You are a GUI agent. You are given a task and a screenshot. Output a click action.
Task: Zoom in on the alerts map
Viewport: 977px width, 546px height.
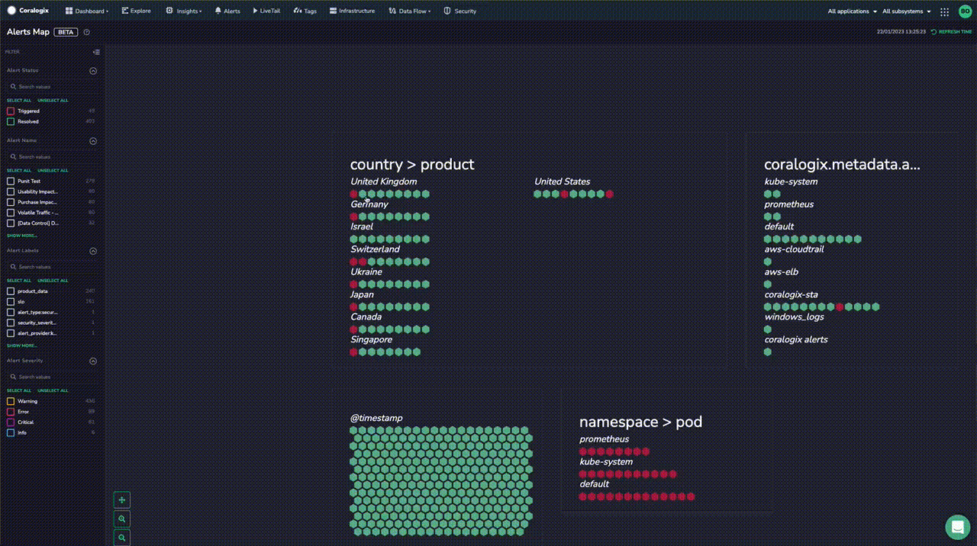click(122, 519)
